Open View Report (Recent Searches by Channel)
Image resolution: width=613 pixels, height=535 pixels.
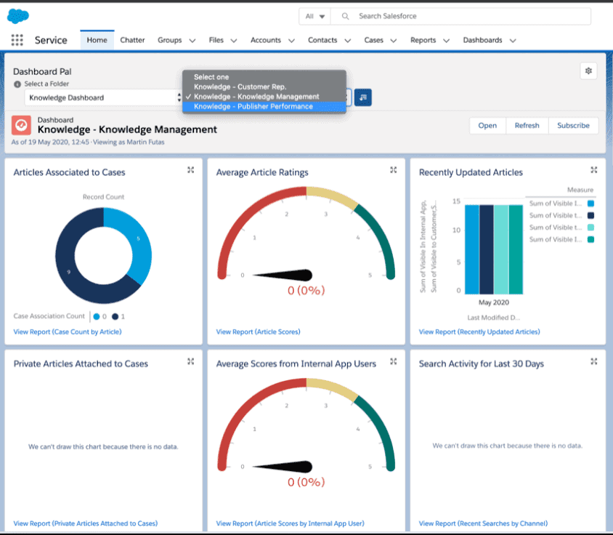pos(483,523)
